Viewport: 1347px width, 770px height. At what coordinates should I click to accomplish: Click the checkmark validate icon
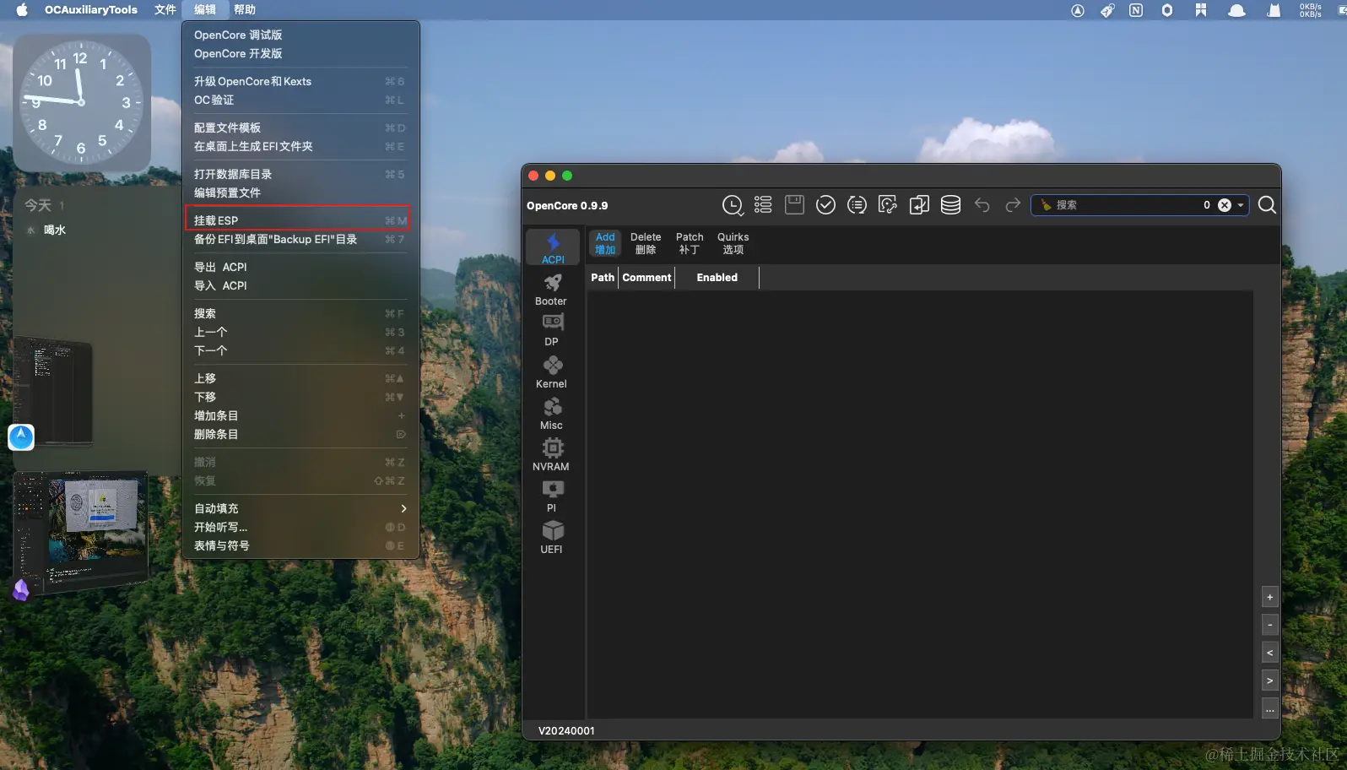coord(825,205)
